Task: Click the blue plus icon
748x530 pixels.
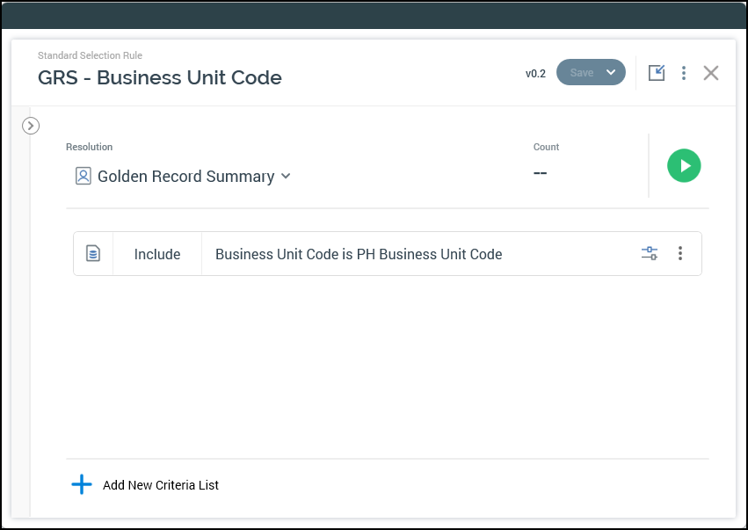Action: coord(82,484)
